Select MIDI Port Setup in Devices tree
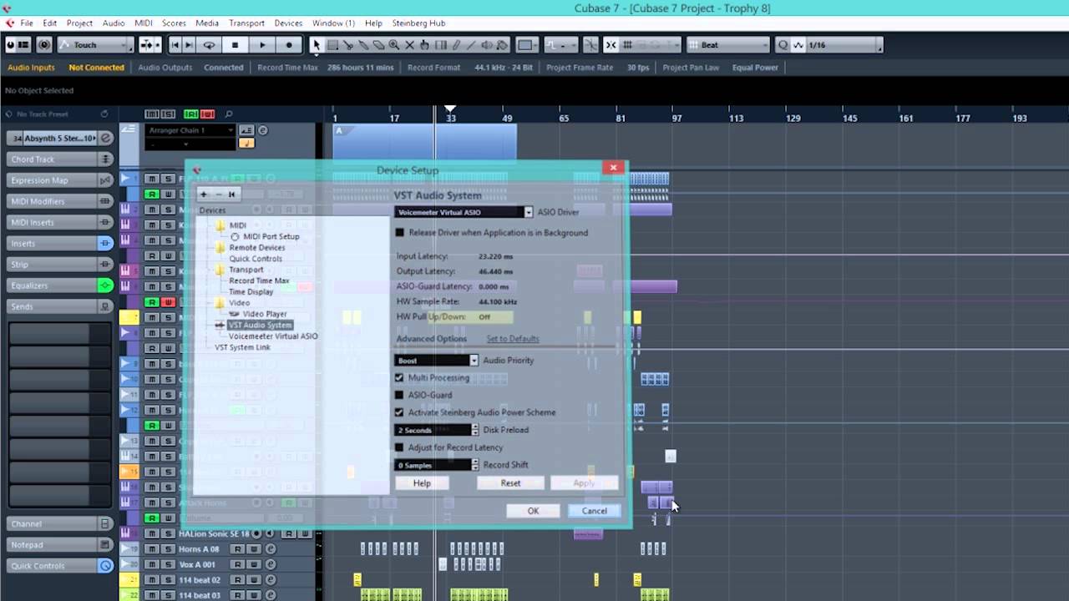 [271, 236]
